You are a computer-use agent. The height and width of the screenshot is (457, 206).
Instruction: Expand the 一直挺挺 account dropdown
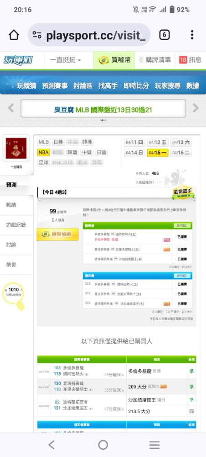tap(65, 60)
